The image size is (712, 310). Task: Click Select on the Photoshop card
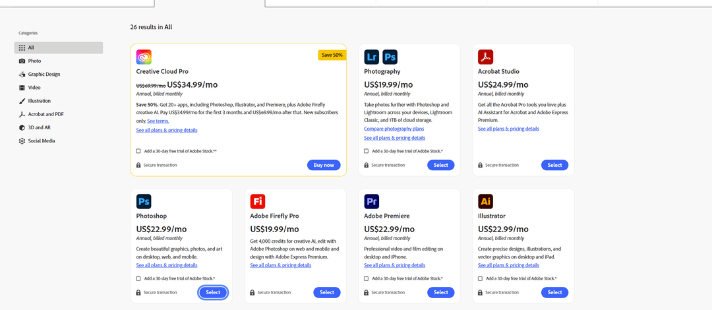click(x=213, y=292)
